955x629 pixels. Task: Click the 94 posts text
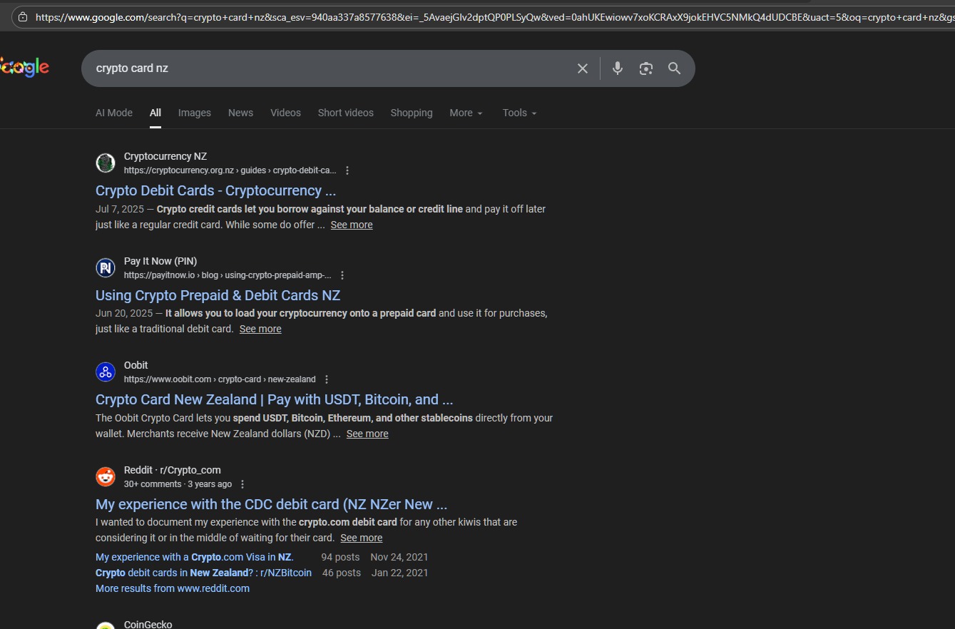pyautogui.click(x=340, y=557)
